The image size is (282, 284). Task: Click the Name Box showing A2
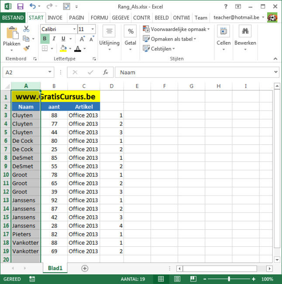[x=28, y=72]
